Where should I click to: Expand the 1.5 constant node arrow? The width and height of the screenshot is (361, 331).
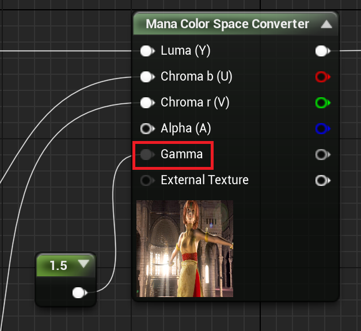coord(83,263)
